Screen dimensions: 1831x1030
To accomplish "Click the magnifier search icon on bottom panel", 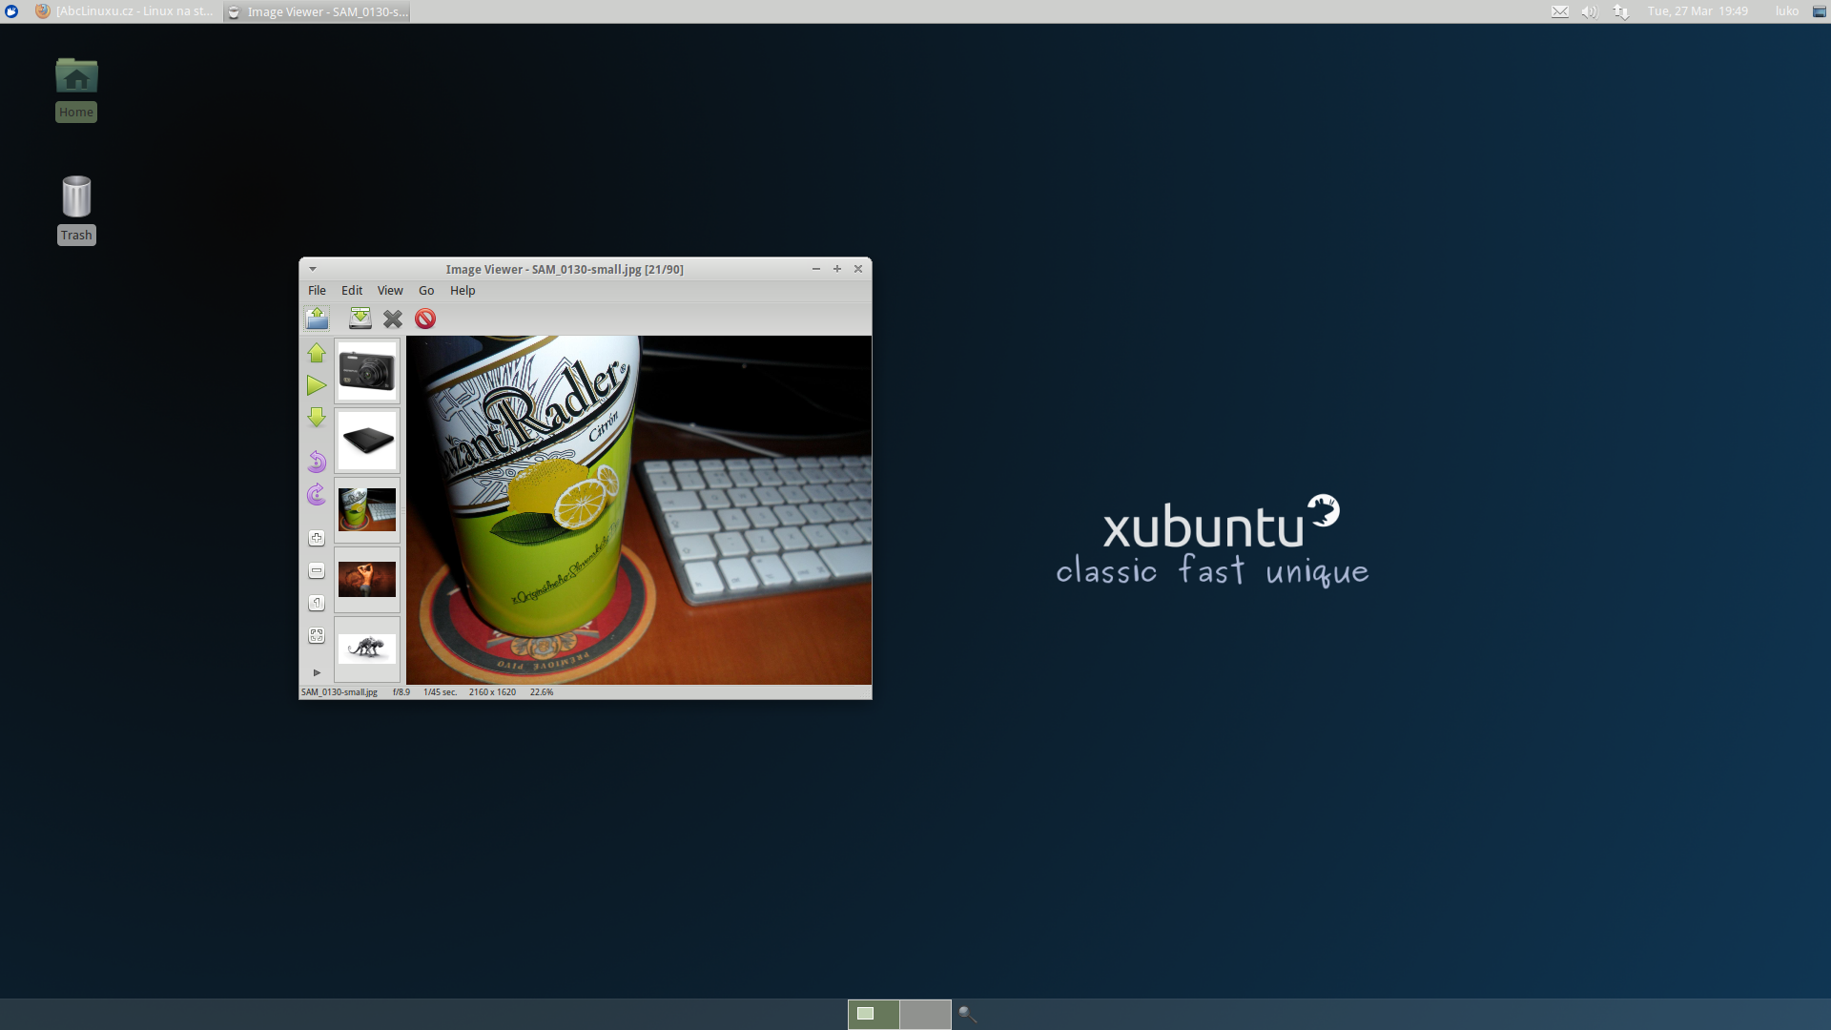I will point(967,1014).
